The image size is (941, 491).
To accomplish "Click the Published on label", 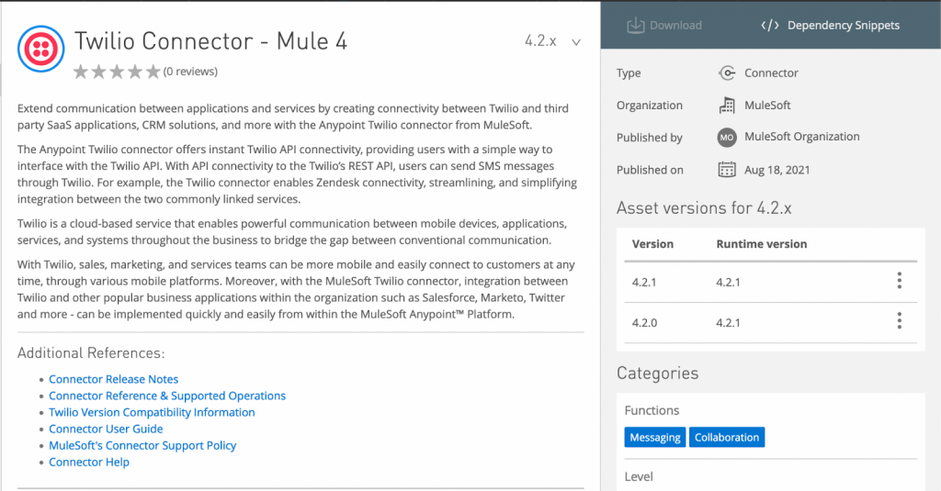I will 650,170.
